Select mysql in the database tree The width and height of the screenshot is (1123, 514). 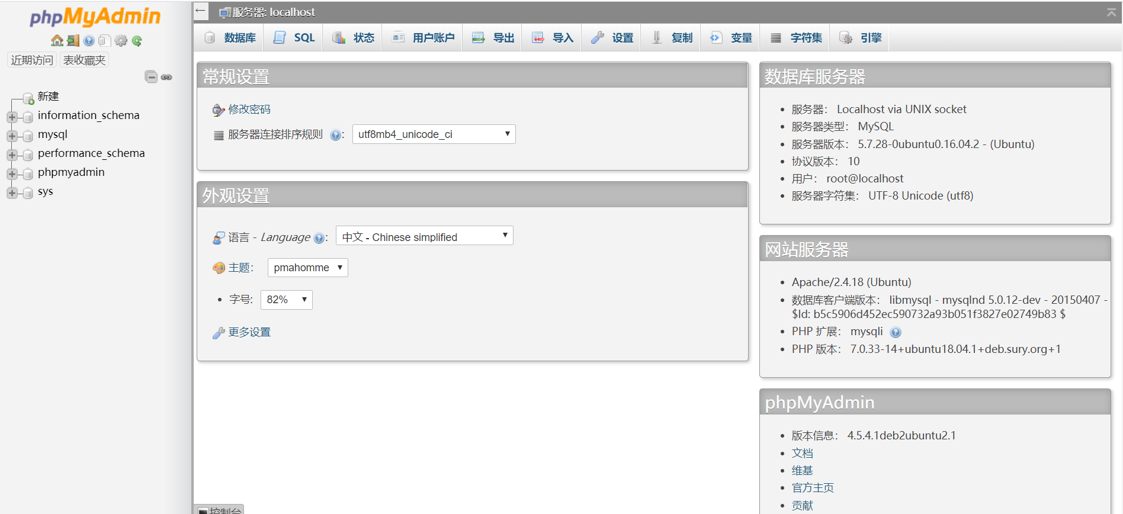coord(53,134)
